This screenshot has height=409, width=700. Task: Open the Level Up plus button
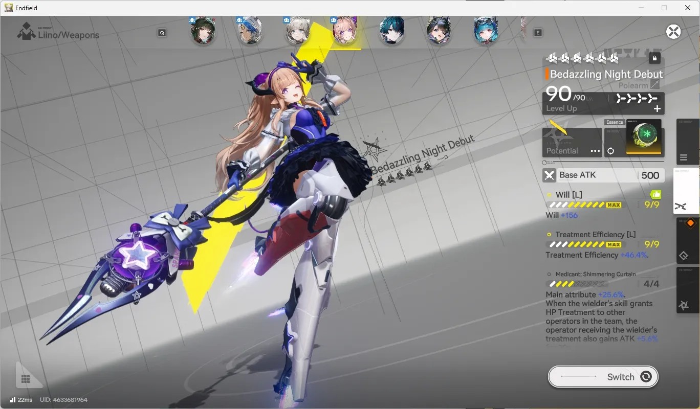(657, 108)
